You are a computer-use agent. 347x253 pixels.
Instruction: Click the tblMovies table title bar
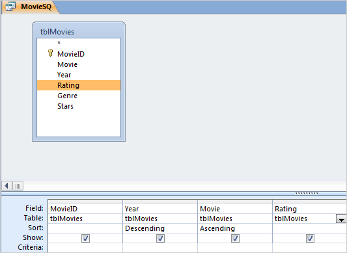[79, 31]
